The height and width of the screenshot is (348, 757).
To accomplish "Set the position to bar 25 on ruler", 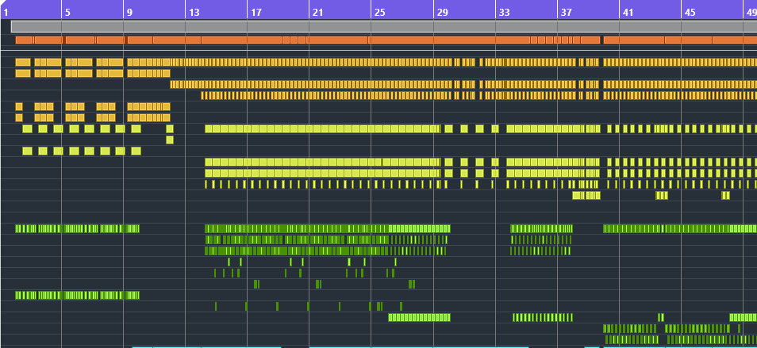I will (380, 12).
